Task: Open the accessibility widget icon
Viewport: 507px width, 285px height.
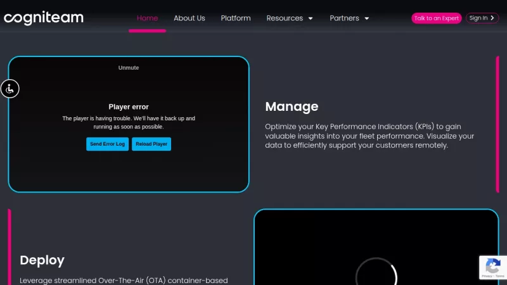Action: tap(10, 89)
